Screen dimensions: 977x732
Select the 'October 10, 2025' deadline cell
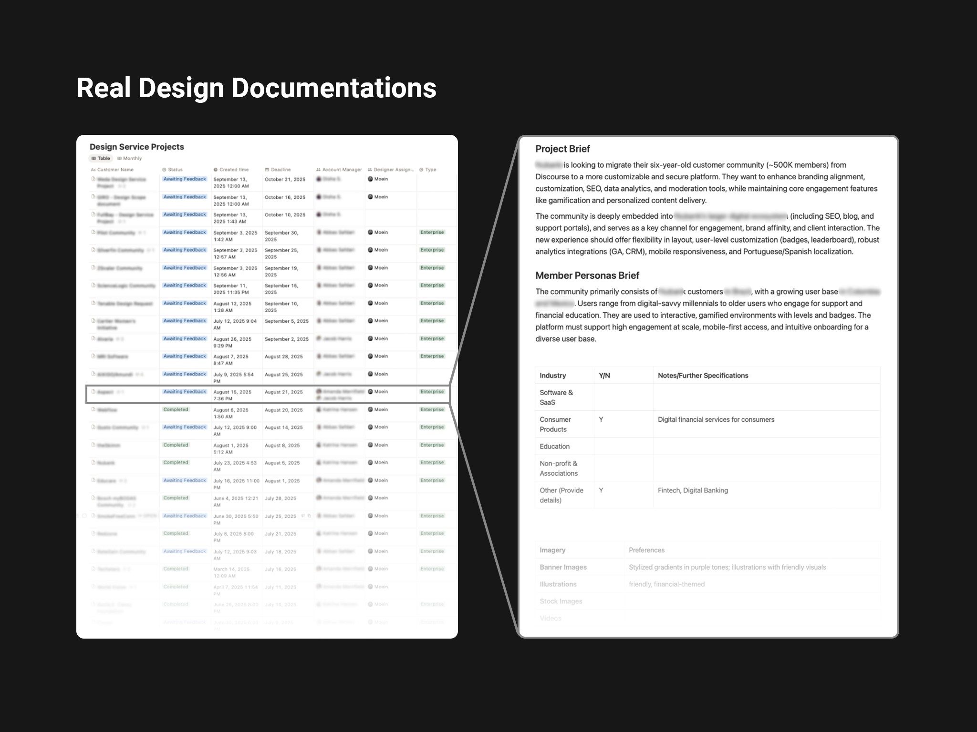tap(288, 218)
